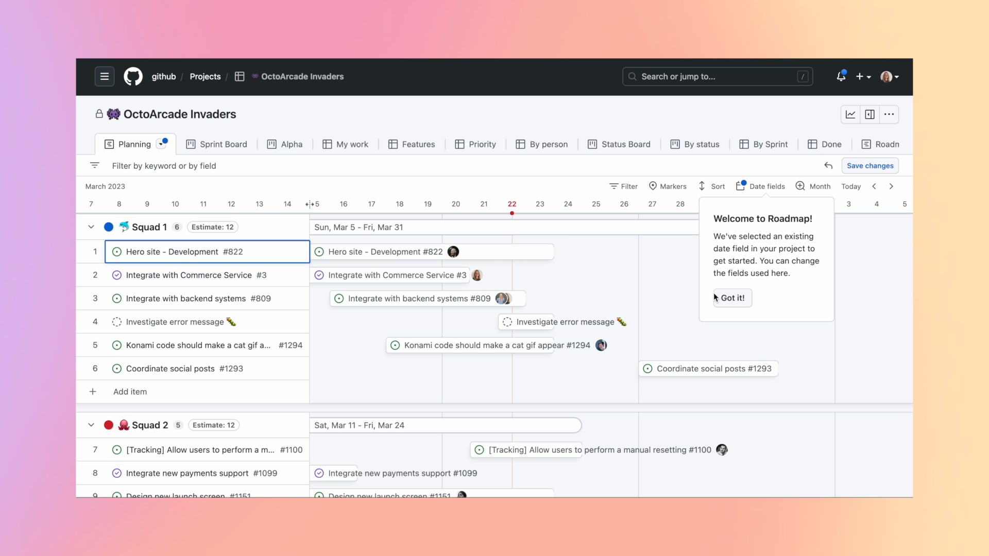Go to GitHub home via Octocat logo
Viewport: 989px width, 556px height.
point(133,77)
